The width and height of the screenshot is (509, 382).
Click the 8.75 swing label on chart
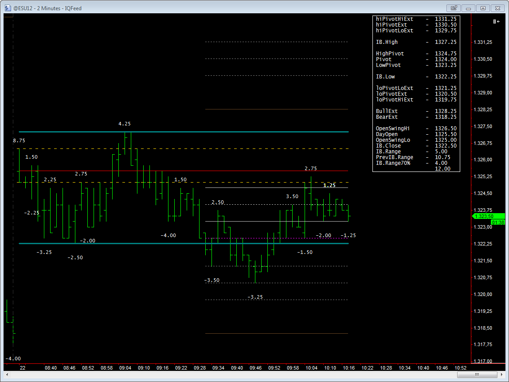[x=19, y=141]
